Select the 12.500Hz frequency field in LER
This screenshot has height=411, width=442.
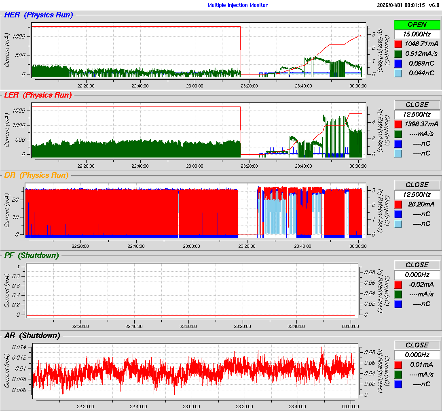pos(417,114)
